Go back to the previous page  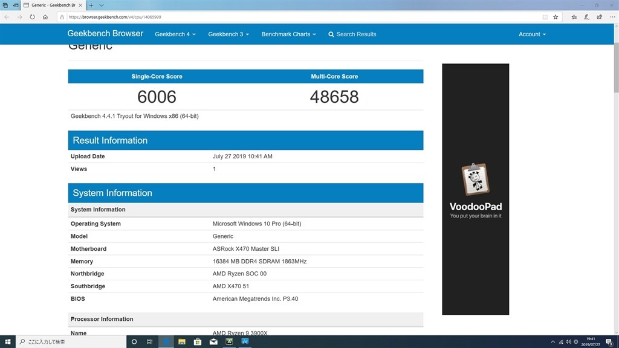coord(7,17)
